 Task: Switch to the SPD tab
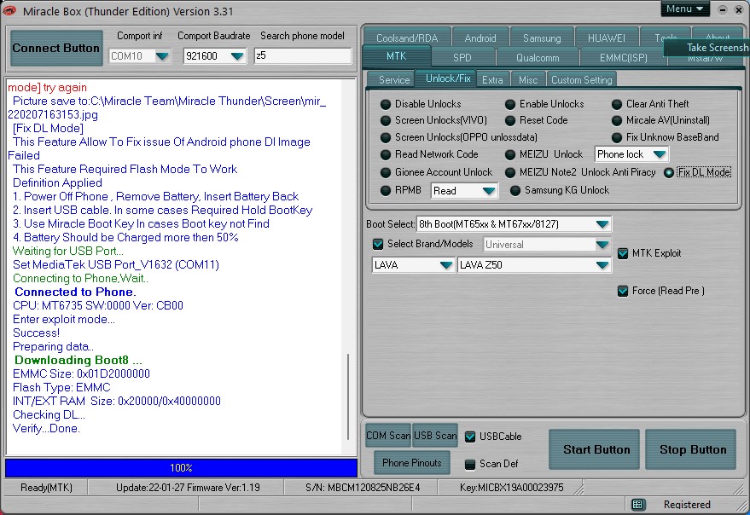462,58
